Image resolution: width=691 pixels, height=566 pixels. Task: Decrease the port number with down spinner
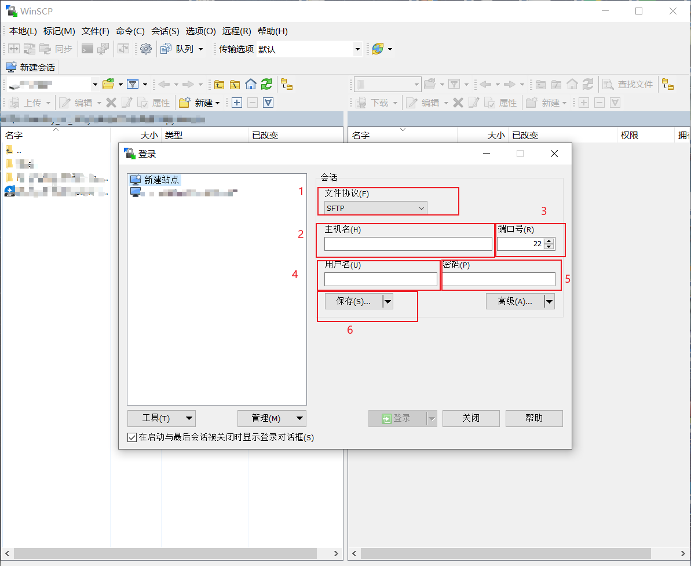point(549,247)
